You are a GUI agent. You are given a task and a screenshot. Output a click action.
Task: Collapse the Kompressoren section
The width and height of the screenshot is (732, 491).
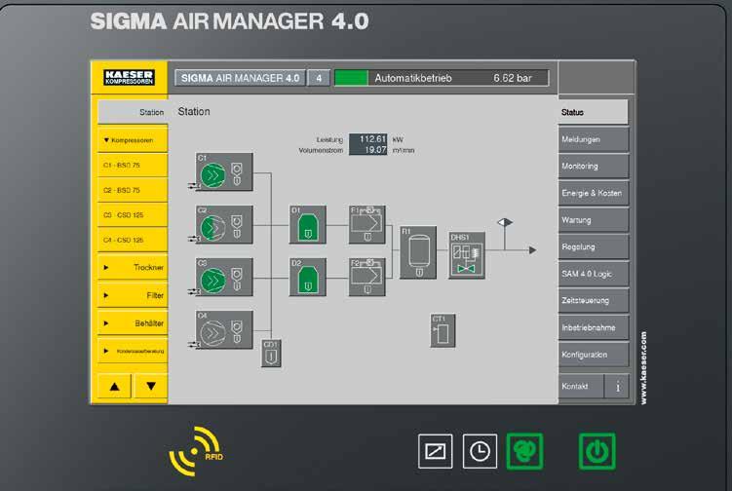(133, 139)
